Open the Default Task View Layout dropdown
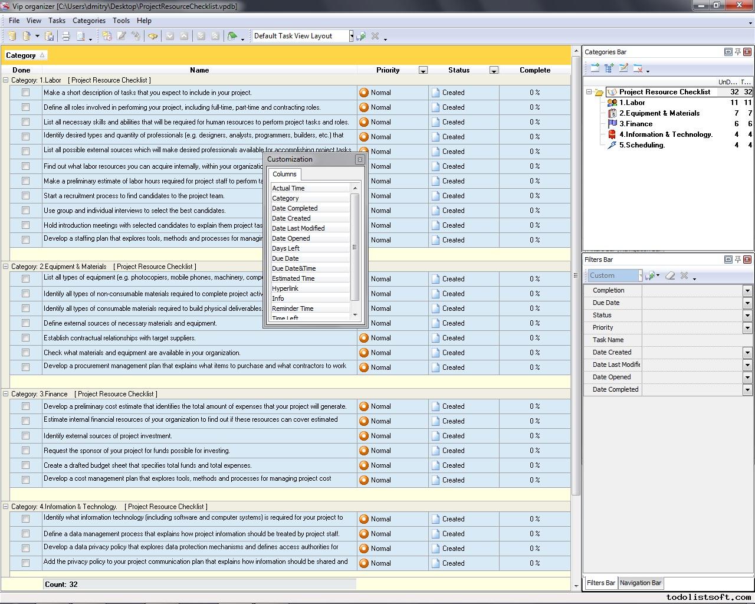Image resolution: width=755 pixels, height=604 pixels. click(x=351, y=36)
